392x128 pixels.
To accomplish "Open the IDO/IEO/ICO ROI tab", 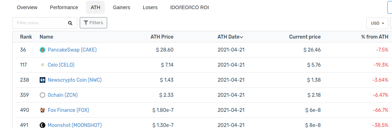I will [189, 7].
